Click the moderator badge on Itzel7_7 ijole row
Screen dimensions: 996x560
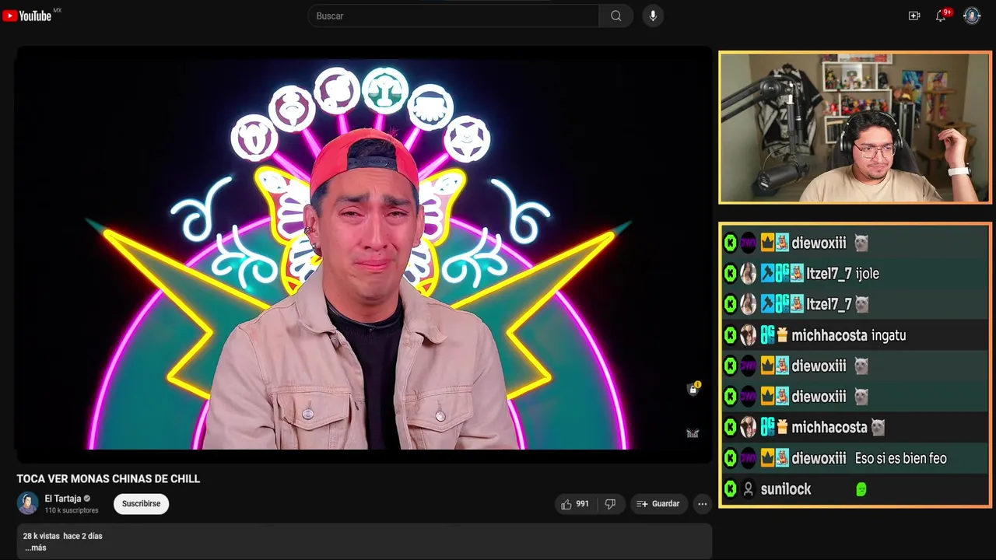click(767, 273)
